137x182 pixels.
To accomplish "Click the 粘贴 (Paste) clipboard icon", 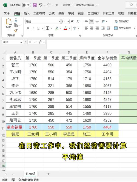I will pyautogui.click(x=9, y=22).
